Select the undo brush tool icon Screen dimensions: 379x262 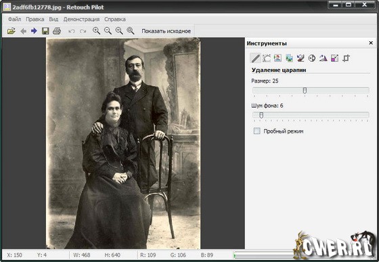pyautogui.click(x=300, y=58)
